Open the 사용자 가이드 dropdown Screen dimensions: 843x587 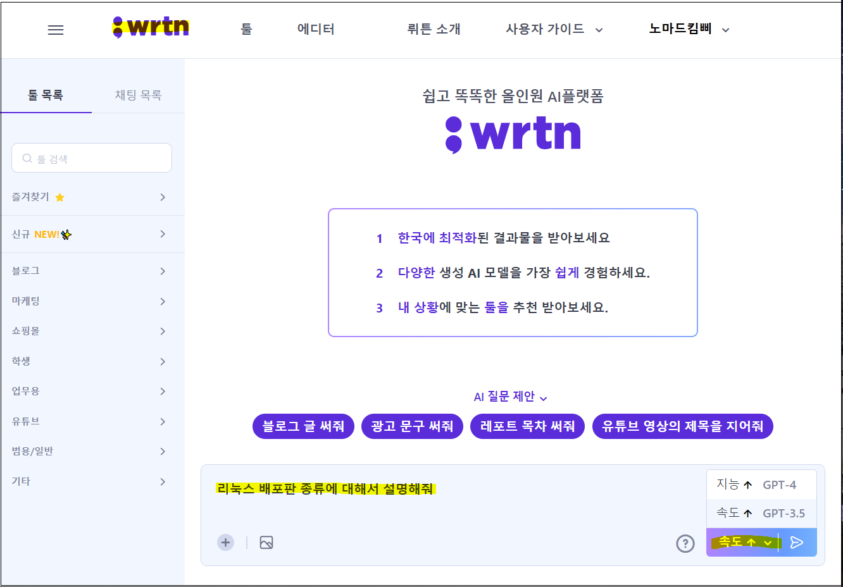(x=554, y=29)
